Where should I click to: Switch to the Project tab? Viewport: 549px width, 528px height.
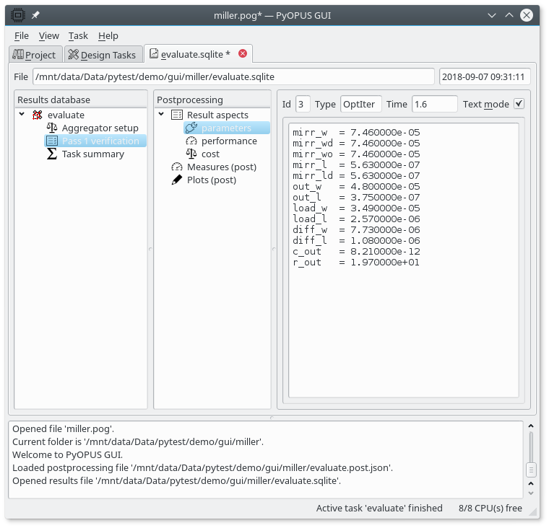pyautogui.click(x=34, y=55)
